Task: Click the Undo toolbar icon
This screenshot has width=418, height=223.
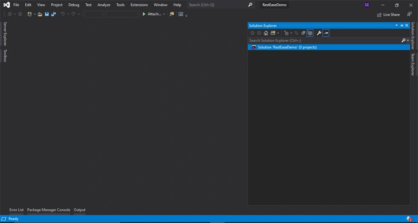Action: click(x=62, y=14)
